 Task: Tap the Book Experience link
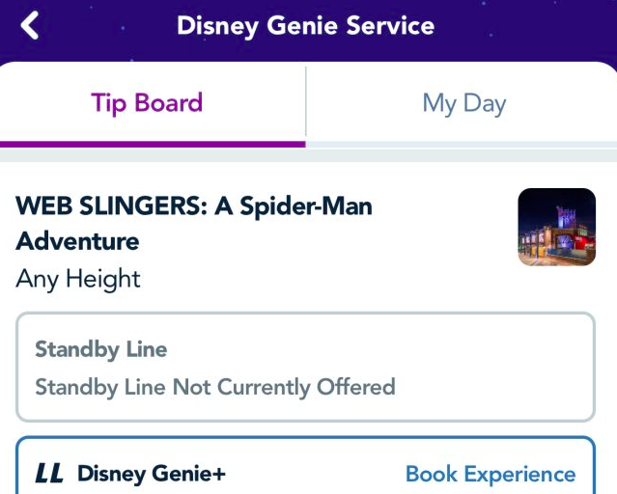pyautogui.click(x=490, y=474)
